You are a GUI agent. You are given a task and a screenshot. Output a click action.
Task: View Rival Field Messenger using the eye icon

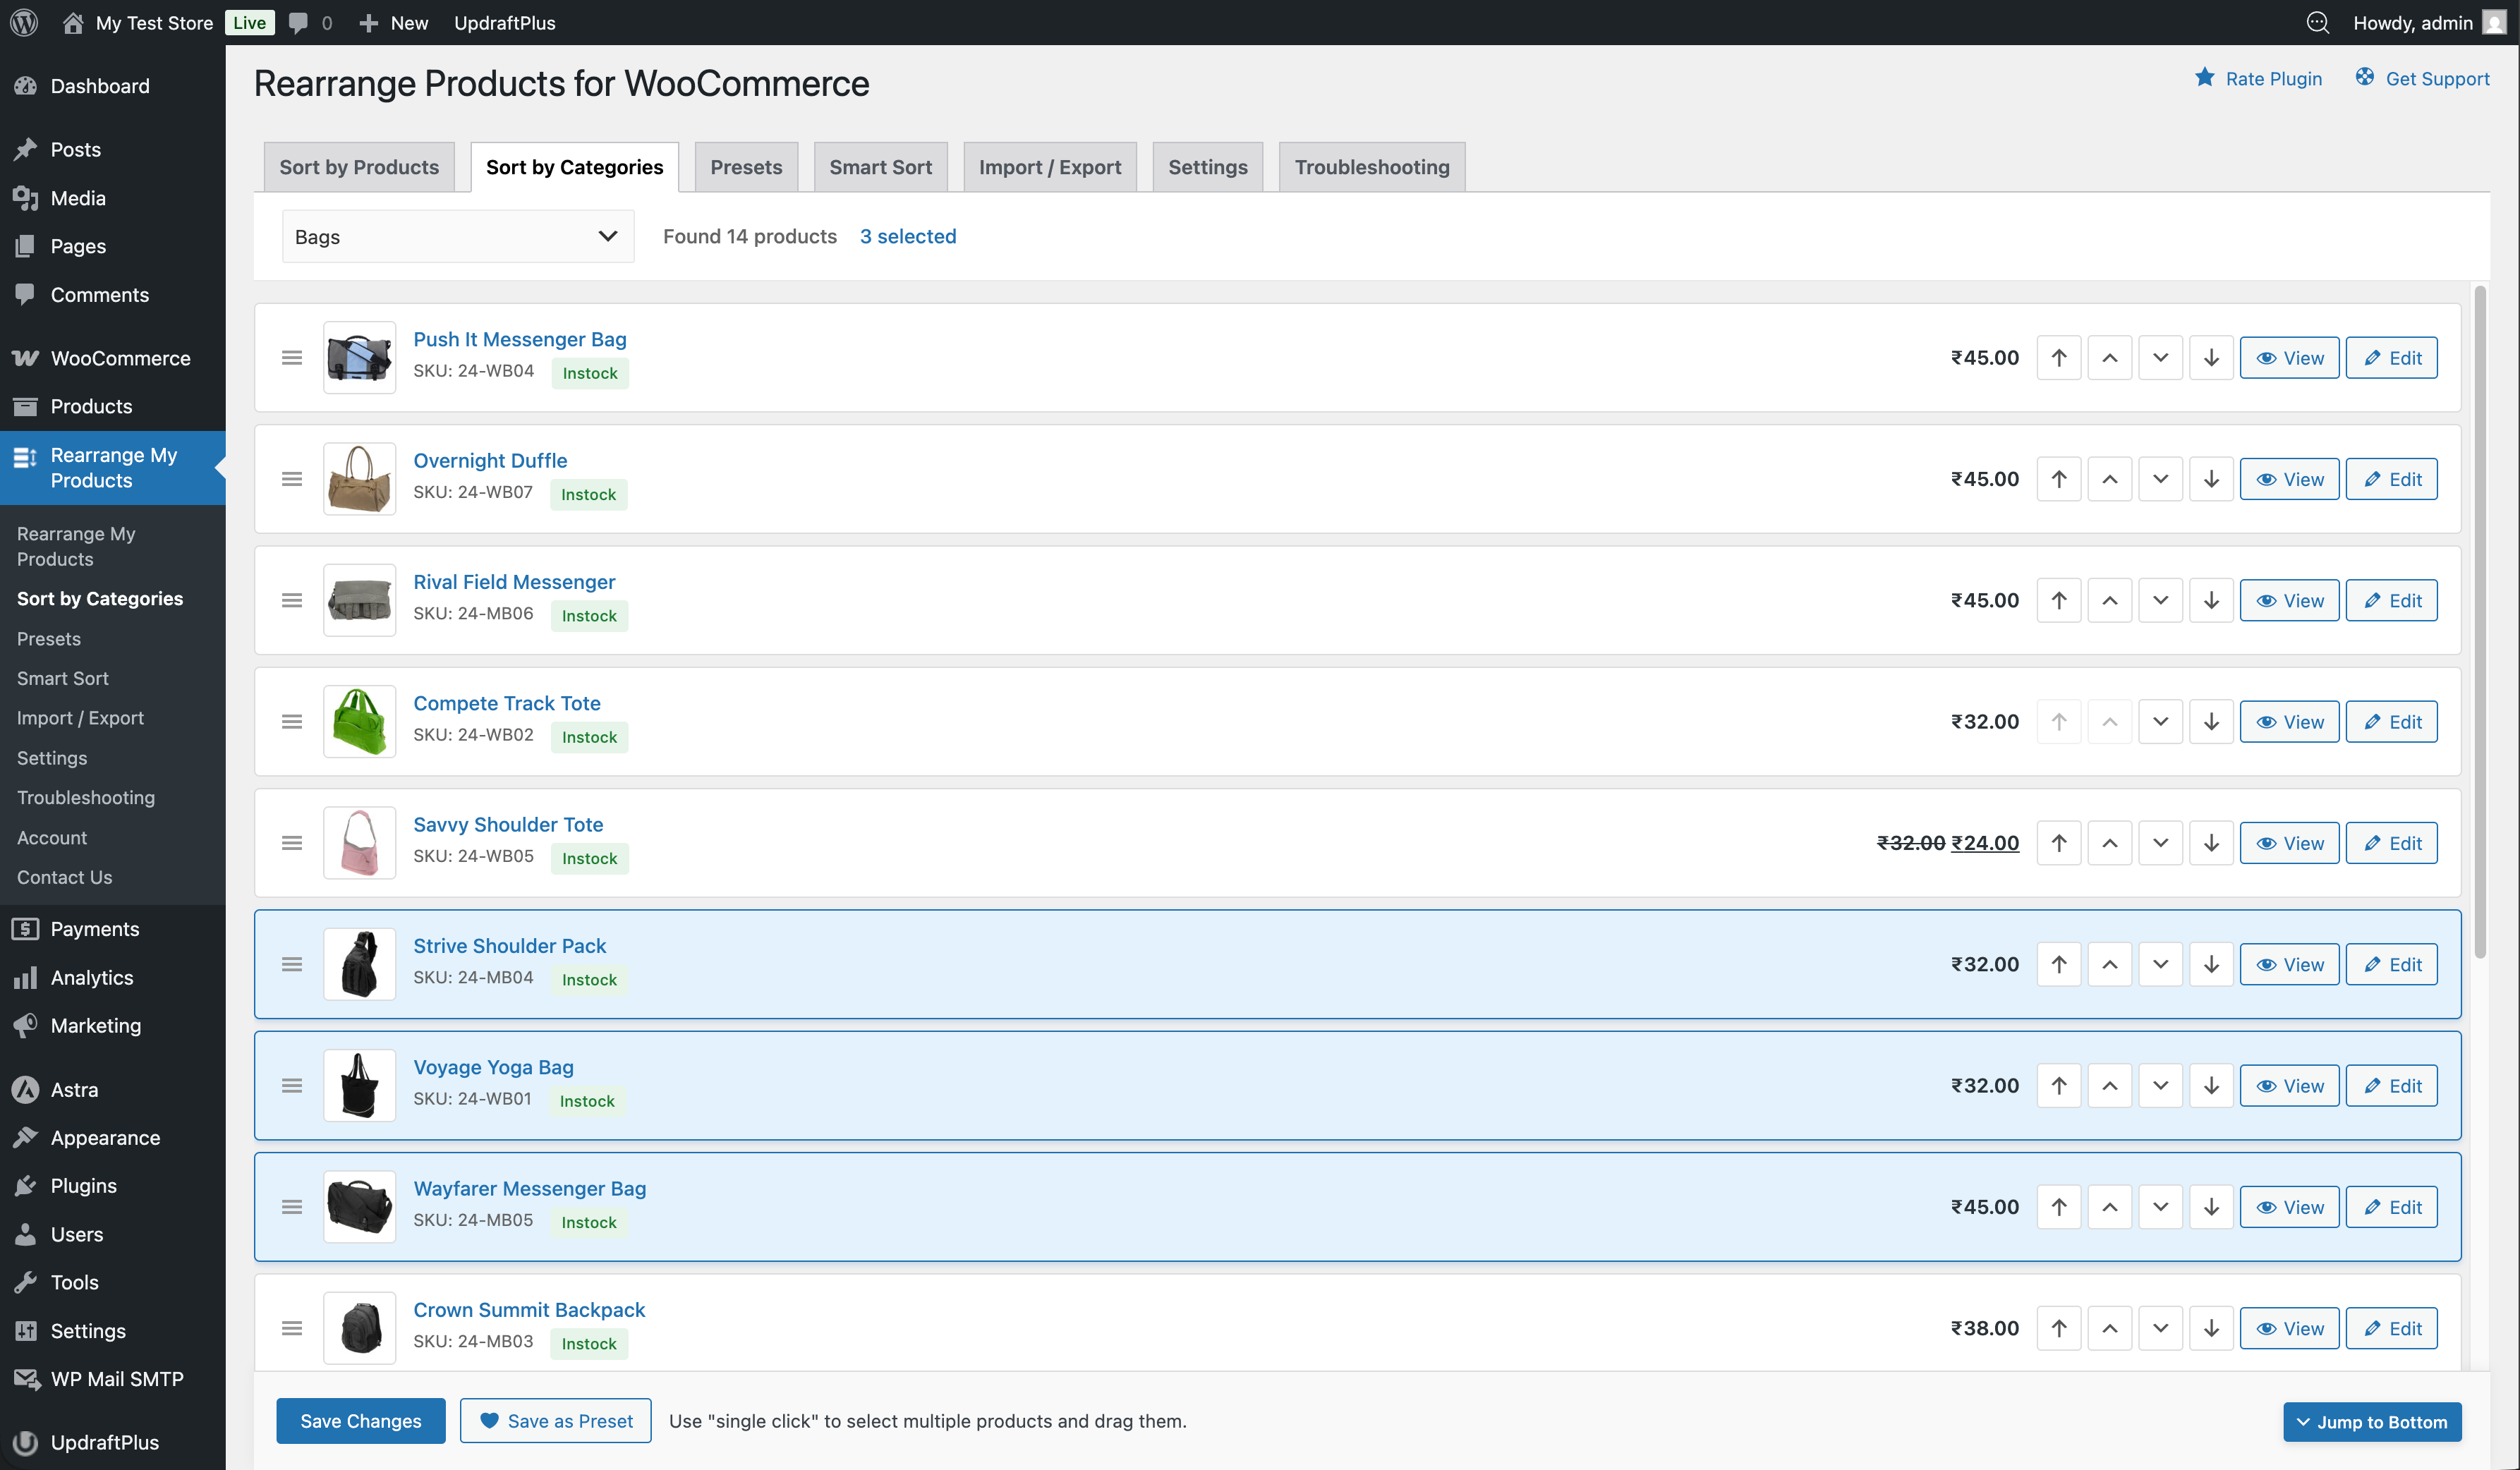click(x=2290, y=600)
